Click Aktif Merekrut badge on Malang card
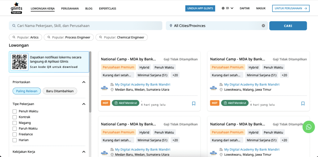Image resolution: width=318 pixels, height=157 pixels. pyautogui.click(x=235, y=103)
